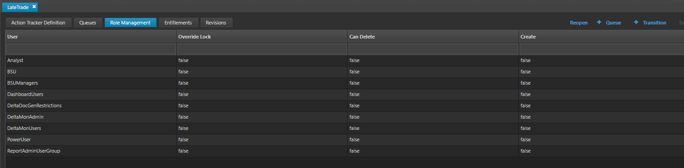The width and height of the screenshot is (684, 168).
Task: Switch to the Queues tab
Action: pyautogui.click(x=88, y=23)
